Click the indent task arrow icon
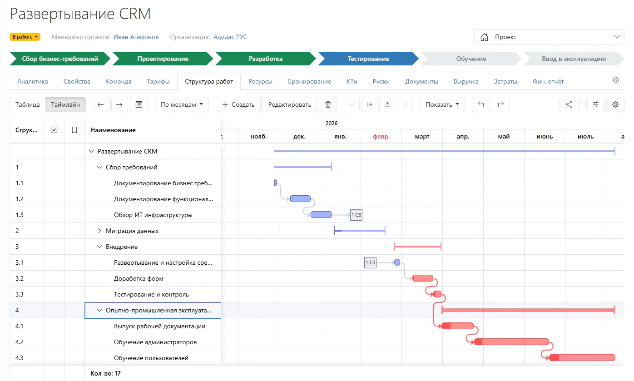634x381 pixels. click(369, 104)
